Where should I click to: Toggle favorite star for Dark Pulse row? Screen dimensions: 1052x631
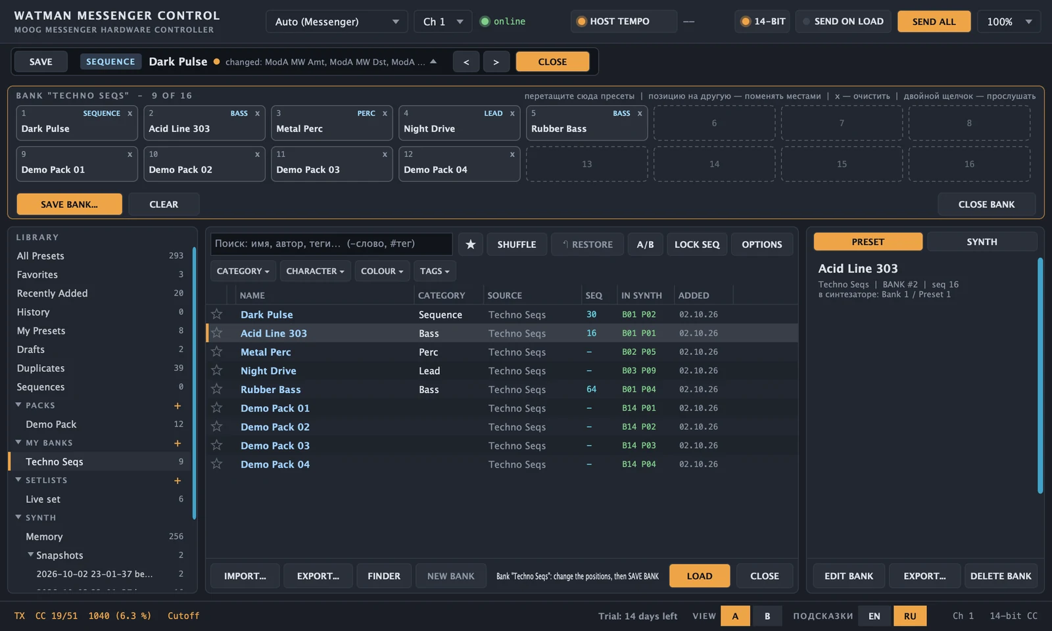(217, 314)
